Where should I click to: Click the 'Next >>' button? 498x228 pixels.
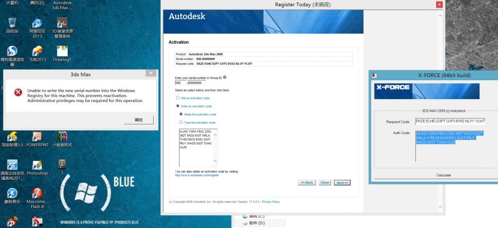point(342,183)
